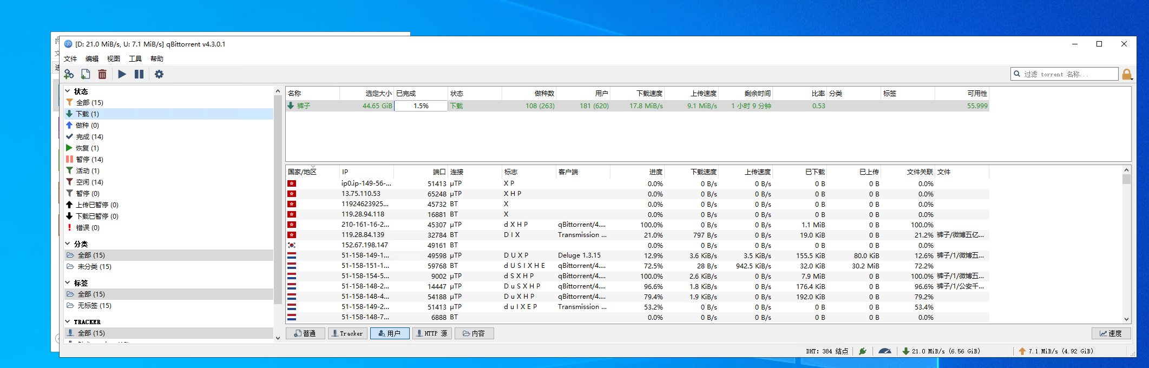Viewport: 1149px width, 368px height.
Task: Open the 工具 menu
Action: [135, 59]
